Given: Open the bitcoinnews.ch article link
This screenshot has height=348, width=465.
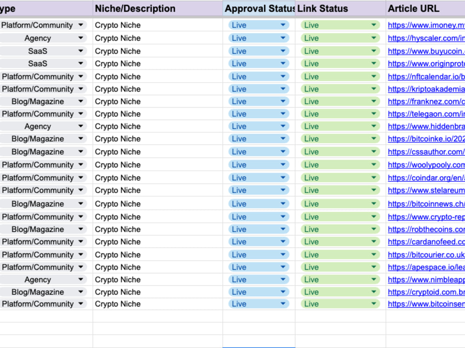Looking at the screenshot, I should pos(426,204).
